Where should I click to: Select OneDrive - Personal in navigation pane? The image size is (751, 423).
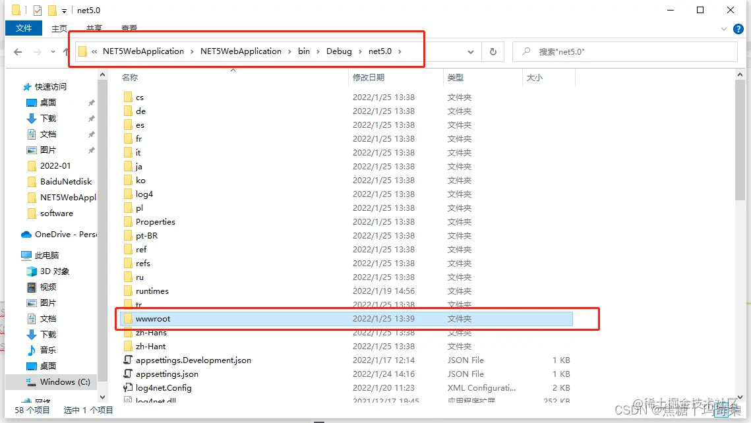point(66,234)
